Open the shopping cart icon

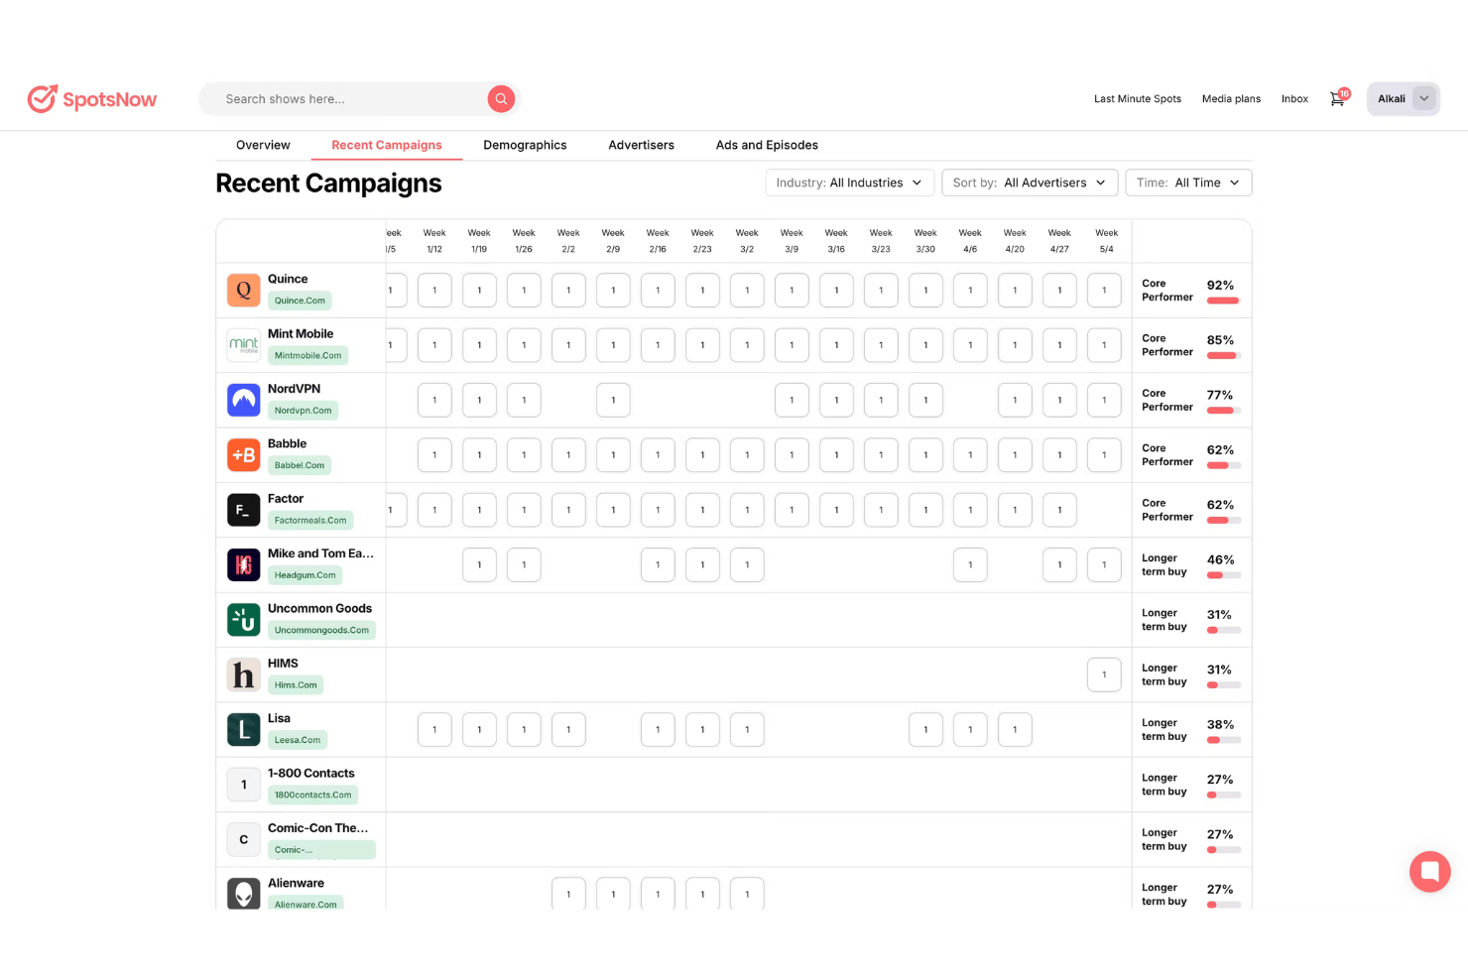1338,98
